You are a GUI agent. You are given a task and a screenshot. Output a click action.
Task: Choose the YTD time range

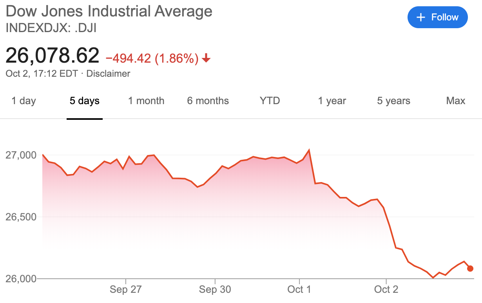pyautogui.click(x=270, y=101)
